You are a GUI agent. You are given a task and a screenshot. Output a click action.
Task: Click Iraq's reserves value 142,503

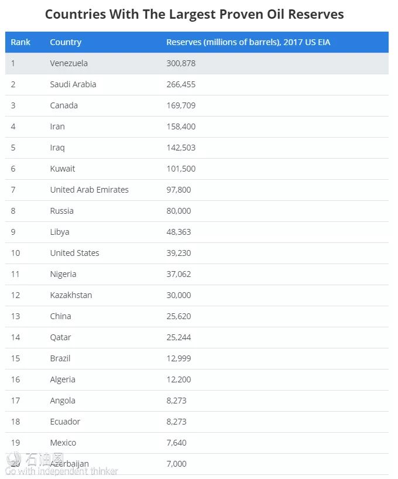point(181,148)
